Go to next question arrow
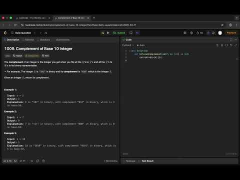Screen dimensions: 240x180 coord(40,33)
